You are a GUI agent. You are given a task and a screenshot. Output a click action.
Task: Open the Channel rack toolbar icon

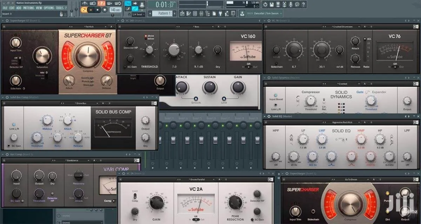pyautogui.click(x=194, y=13)
